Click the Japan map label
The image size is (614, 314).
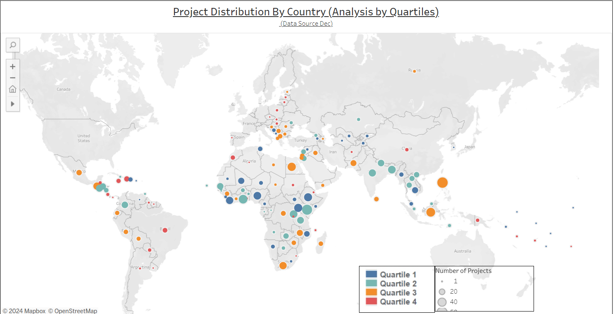point(470,147)
